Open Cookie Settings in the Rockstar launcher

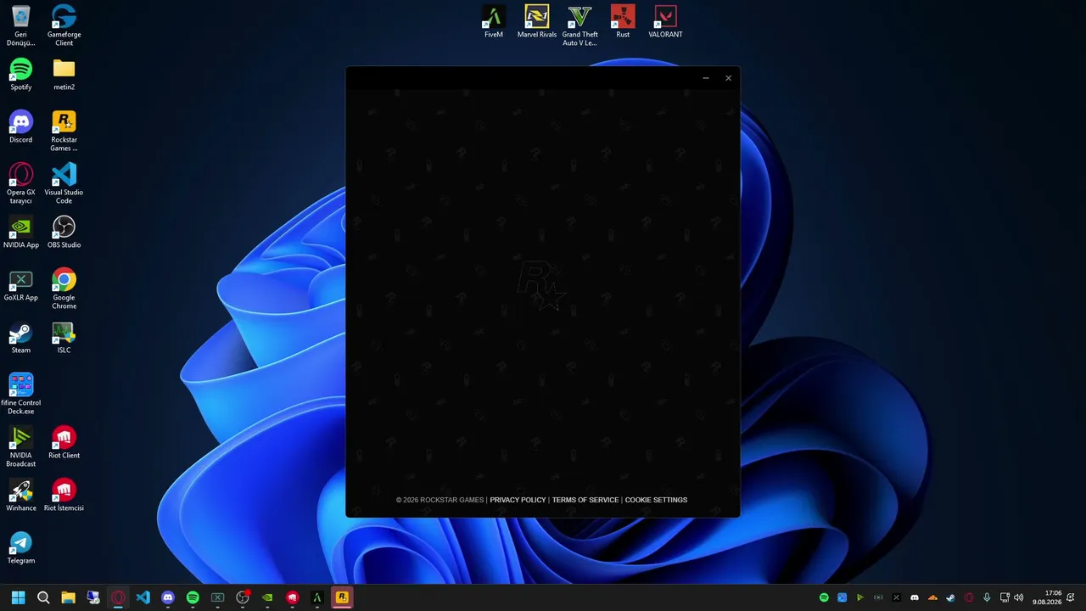point(656,500)
